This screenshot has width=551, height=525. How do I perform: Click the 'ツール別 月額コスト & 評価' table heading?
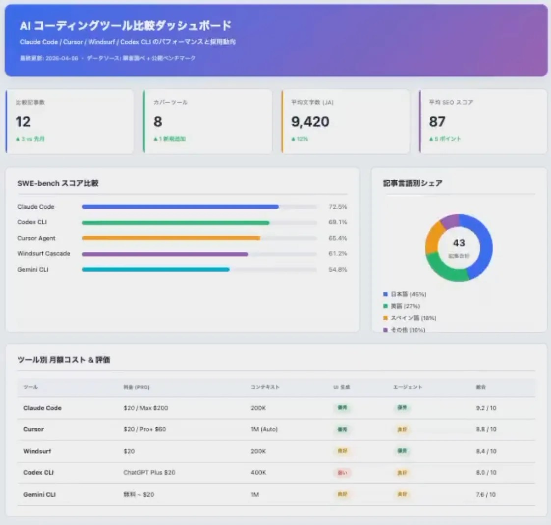coord(64,359)
